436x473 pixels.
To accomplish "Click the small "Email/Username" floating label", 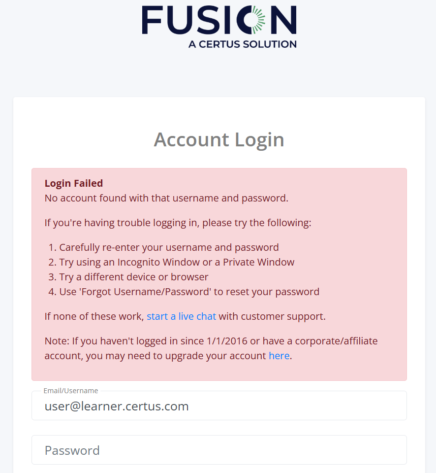I will click(71, 391).
